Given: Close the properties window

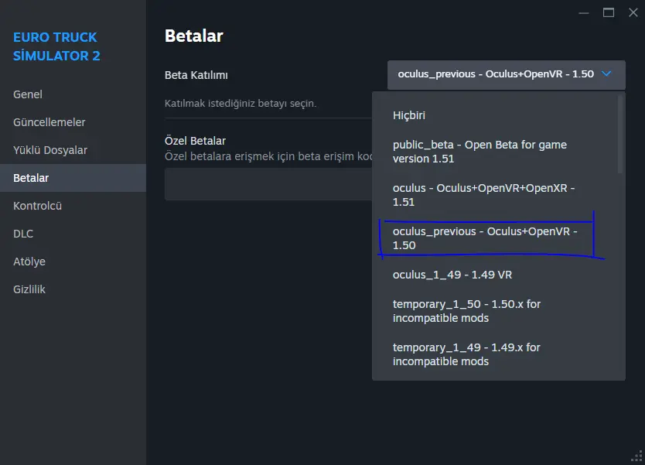Looking at the screenshot, I should coord(633,12).
